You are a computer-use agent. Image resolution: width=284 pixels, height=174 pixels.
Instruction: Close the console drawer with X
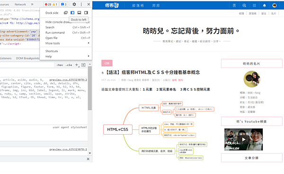coord(88,159)
